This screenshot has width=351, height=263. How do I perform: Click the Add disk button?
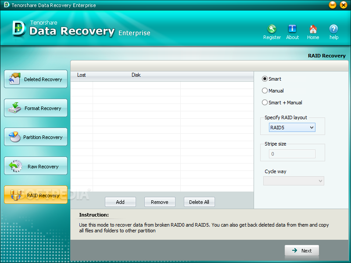point(120,202)
